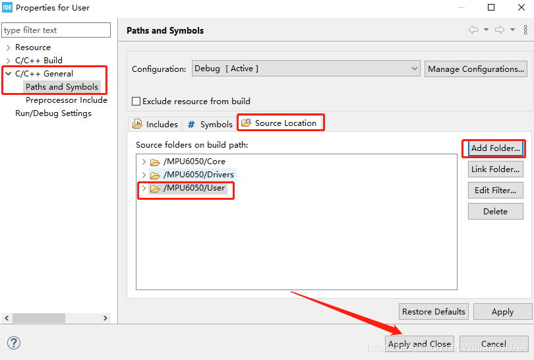Select Paths and Symbols in tree
This screenshot has height=360, width=534.
pos(62,87)
